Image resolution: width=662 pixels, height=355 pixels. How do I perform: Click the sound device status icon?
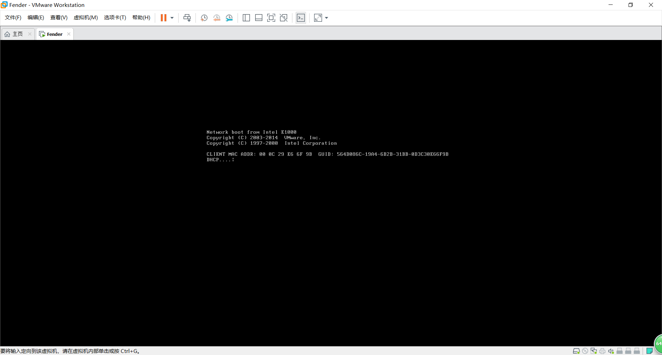point(611,351)
